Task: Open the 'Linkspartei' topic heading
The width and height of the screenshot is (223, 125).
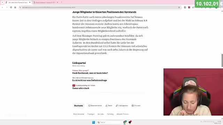Action: (x=79, y=63)
